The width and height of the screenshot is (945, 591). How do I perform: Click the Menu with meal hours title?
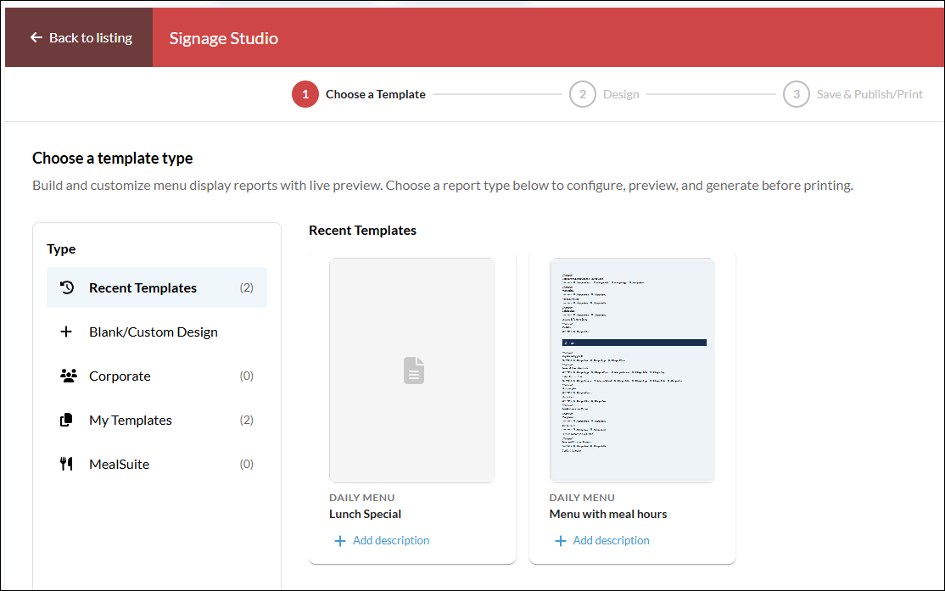coord(608,514)
